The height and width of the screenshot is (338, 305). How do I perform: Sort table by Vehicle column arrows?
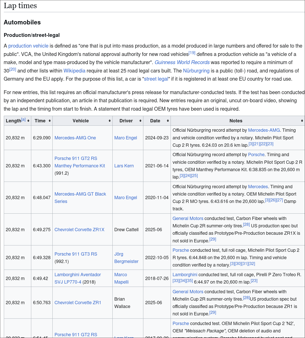(110, 121)
